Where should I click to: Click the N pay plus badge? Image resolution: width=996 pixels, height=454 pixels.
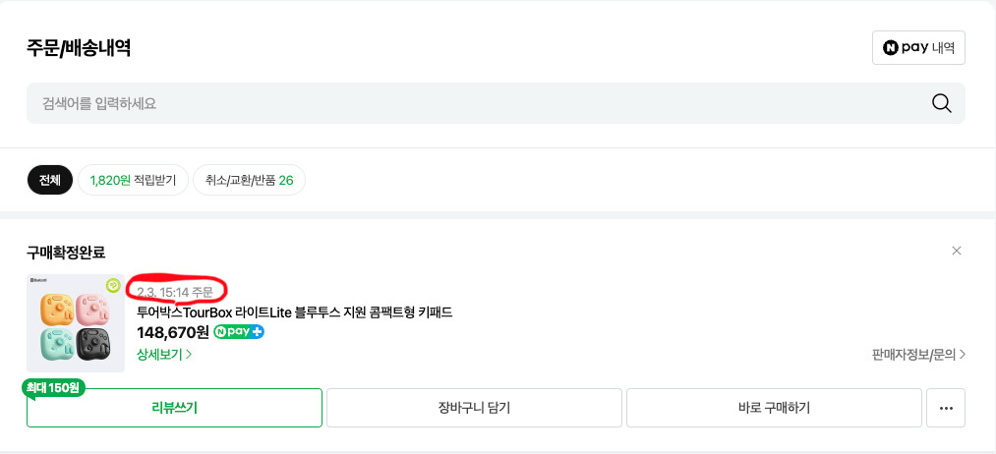239,332
